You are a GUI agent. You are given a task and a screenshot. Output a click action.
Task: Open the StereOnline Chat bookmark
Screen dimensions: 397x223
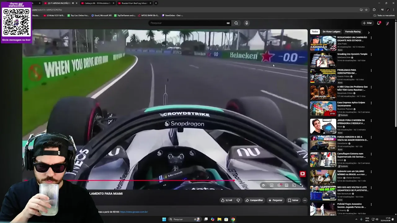[172, 15]
